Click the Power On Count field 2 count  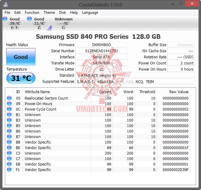(x=181, y=63)
